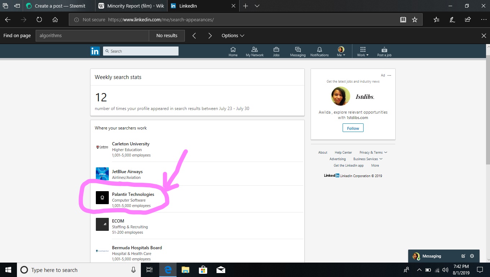Viewport: 490px width, 277px height.
Task: Switch to Create a post — Steemit tab
Action: click(60, 6)
